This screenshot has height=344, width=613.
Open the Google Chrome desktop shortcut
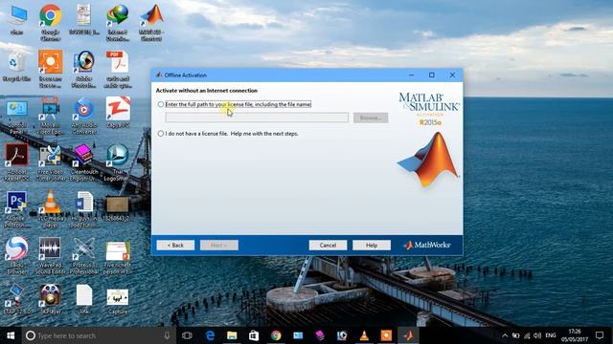point(51,22)
